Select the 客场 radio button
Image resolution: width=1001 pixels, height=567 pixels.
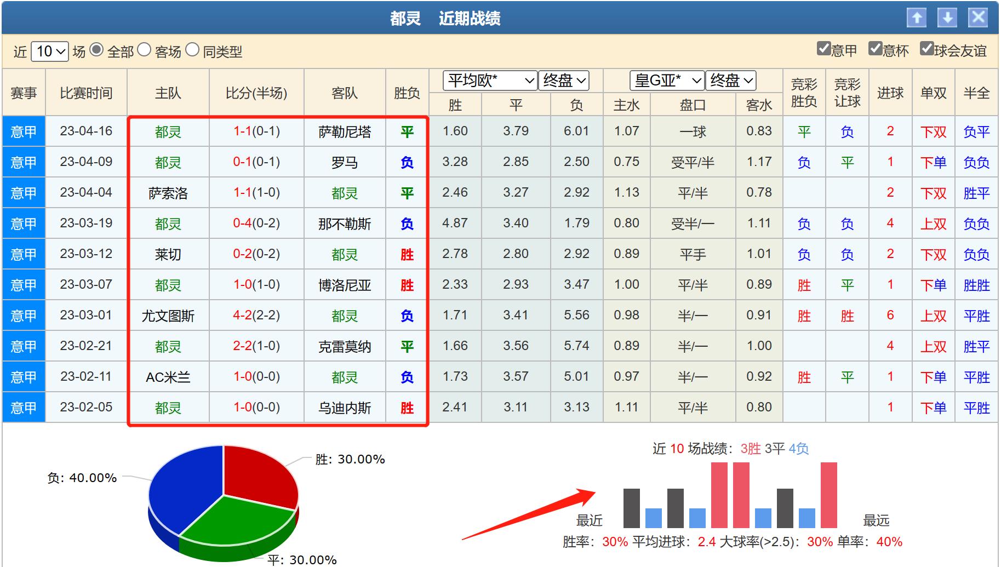click(145, 50)
